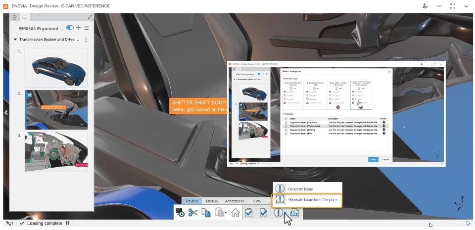Click the Loading complete status text
This screenshot has width=475, height=230.
[45, 224]
